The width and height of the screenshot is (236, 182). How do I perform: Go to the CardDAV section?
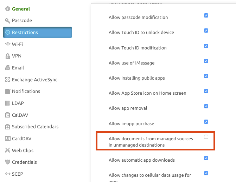click(x=22, y=139)
